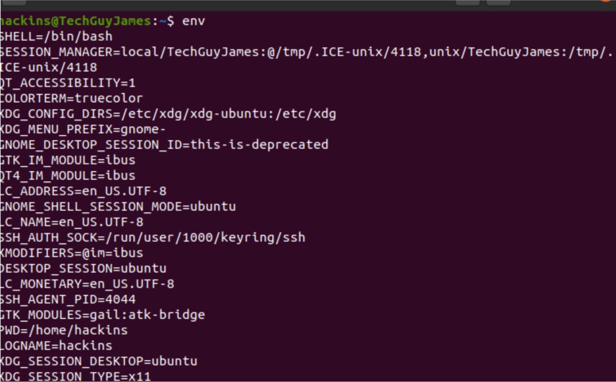Click the XDG_MENU_PREFIX=gnome- line
616x382 pixels.
[x=83, y=130]
